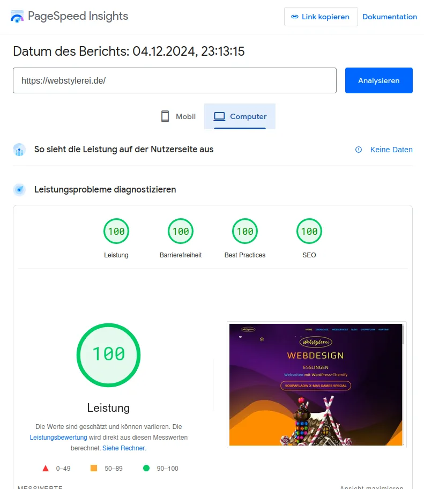Click the green circle 90–100 legend icon
The height and width of the screenshot is (489, 424).
click(x=146, y=468)
